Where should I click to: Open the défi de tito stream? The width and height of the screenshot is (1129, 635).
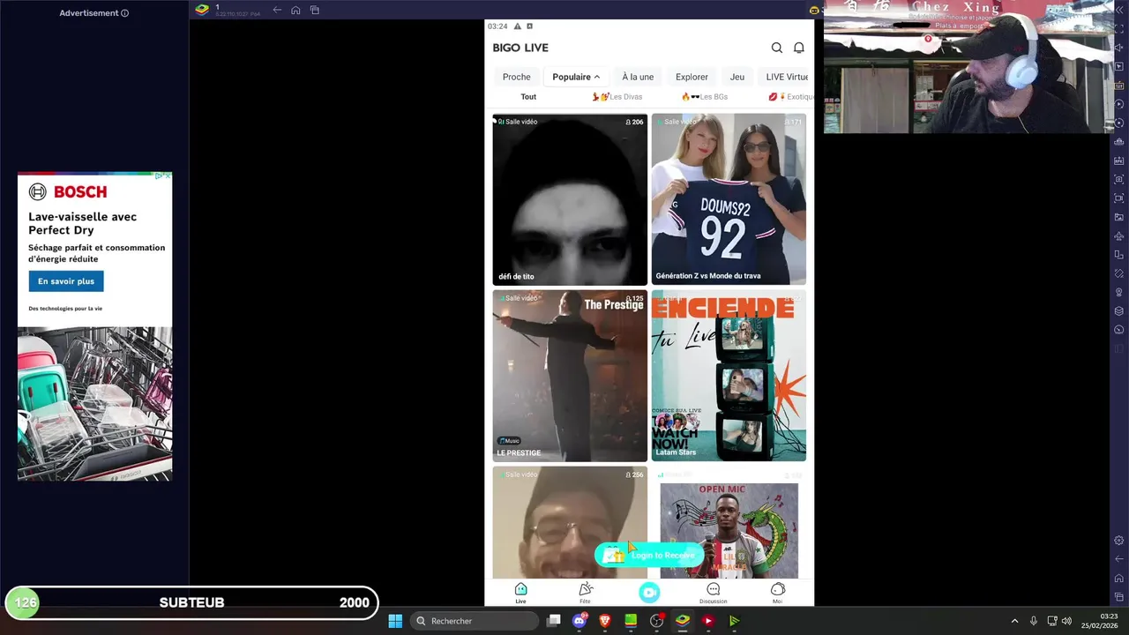point(570,199)
